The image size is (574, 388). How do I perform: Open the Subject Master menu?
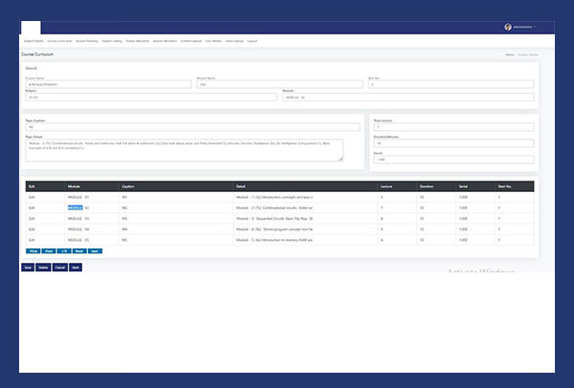tap(32, 42)
